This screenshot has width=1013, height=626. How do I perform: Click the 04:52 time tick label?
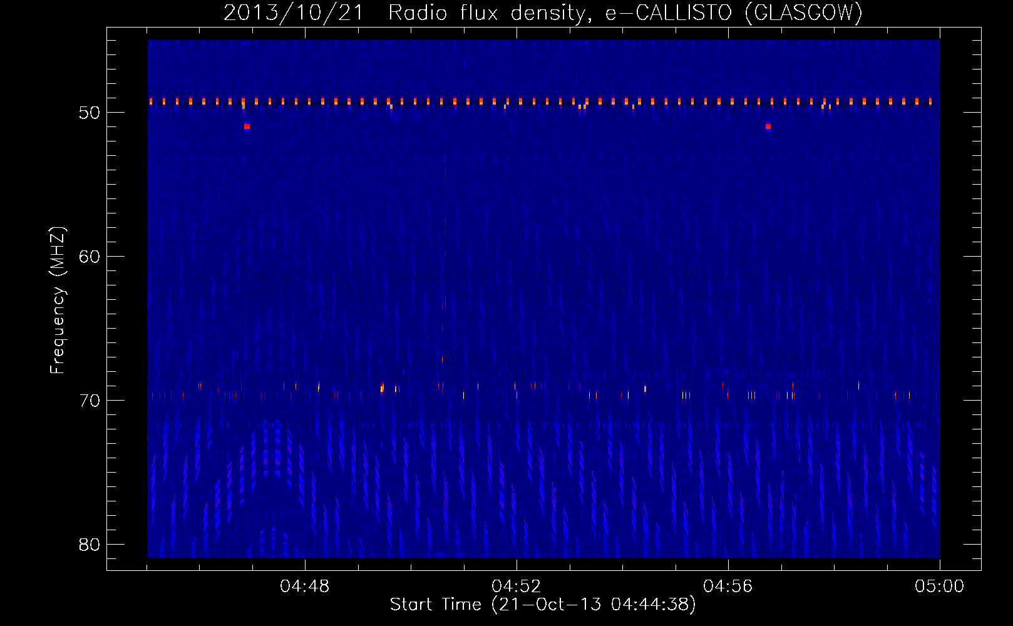[517, 587]
